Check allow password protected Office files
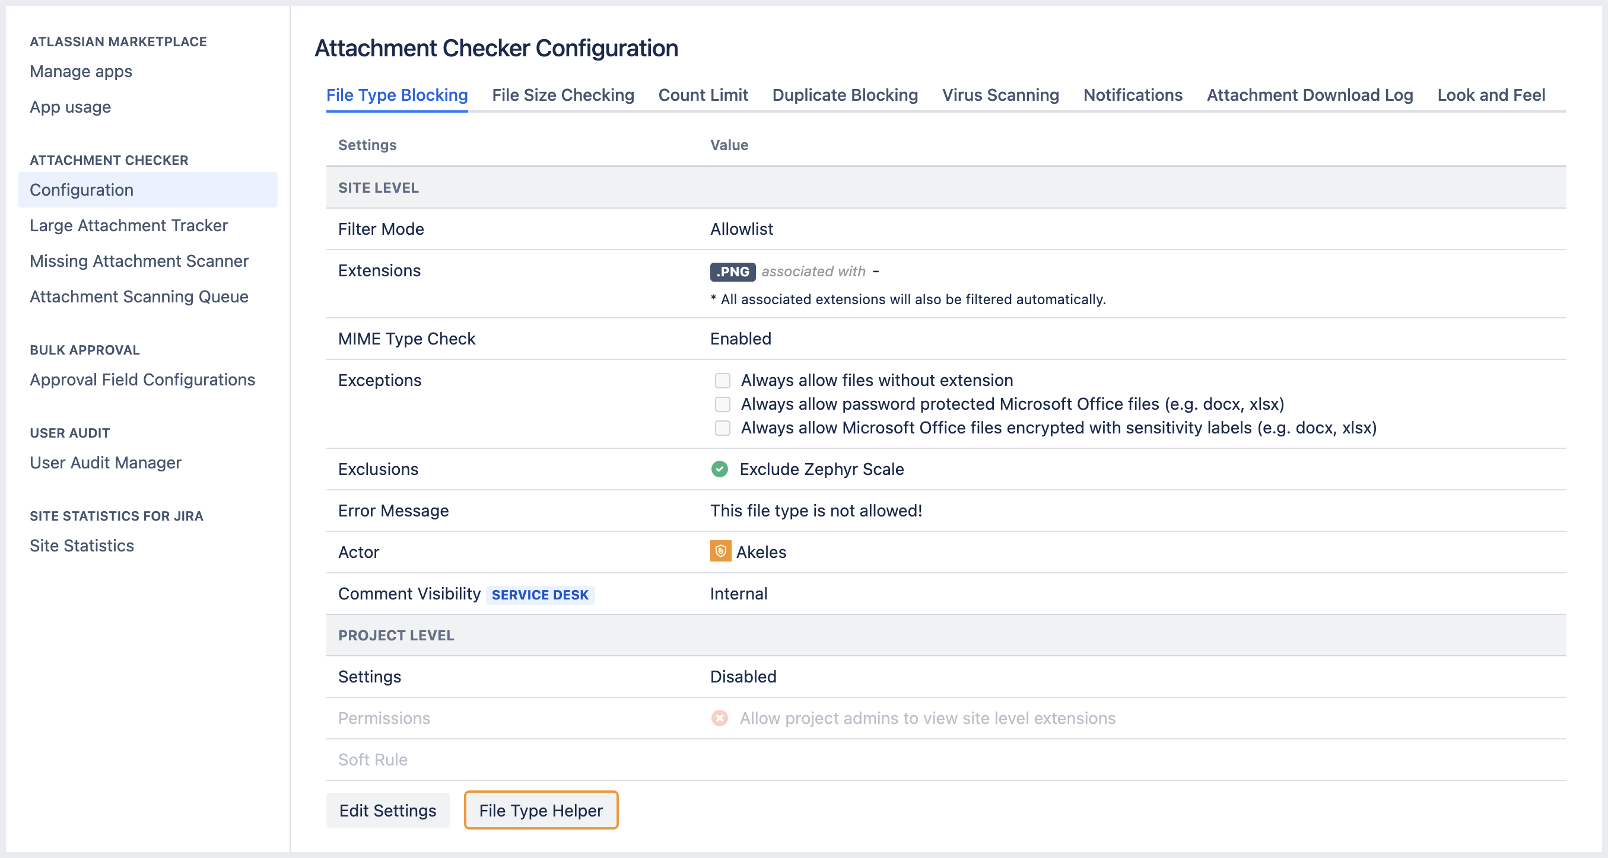 (722, 404)
